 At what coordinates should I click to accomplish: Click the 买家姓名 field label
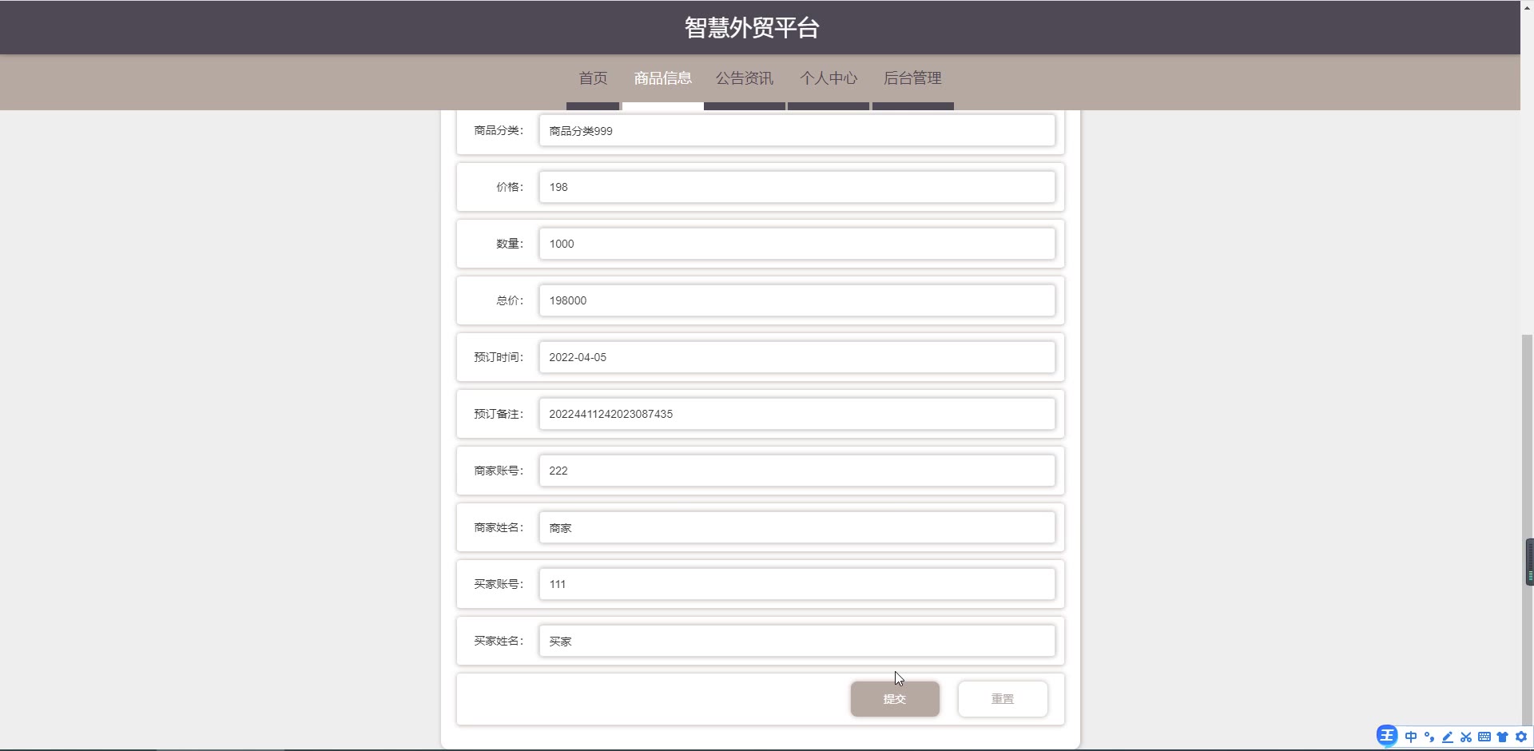click(x=499, y=641)
